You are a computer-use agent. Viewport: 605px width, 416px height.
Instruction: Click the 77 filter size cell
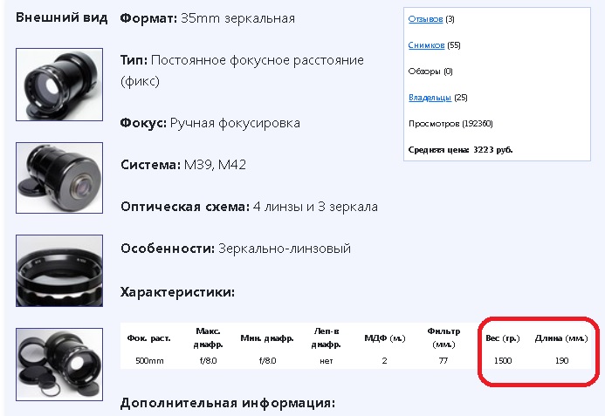click(443, 361)
